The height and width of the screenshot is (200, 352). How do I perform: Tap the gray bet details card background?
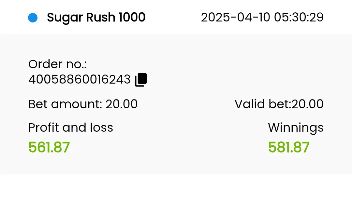pyautogui.click(x=176, y=104)
